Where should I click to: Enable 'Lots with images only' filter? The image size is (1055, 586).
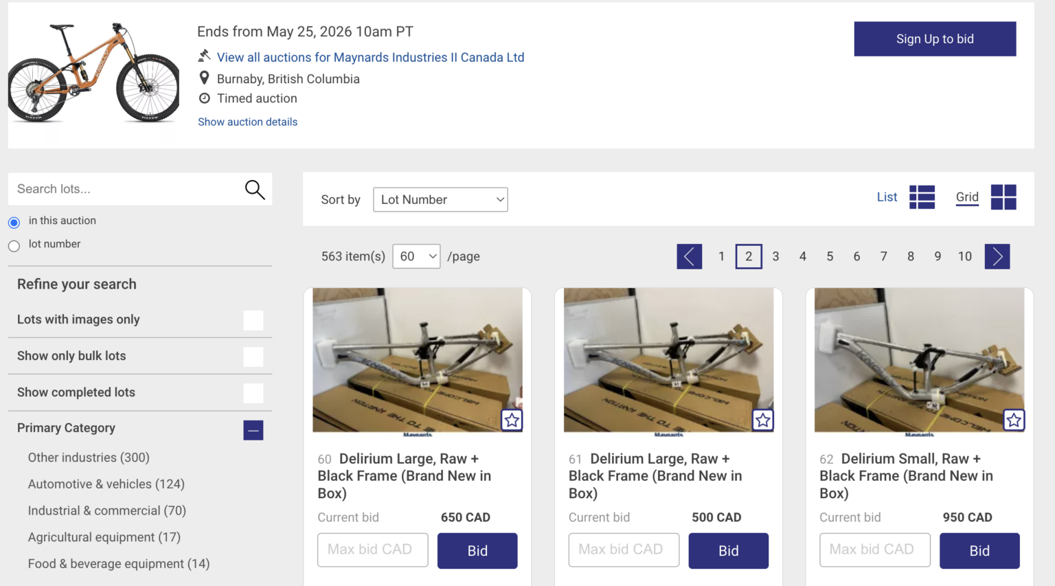(x=253, y=320)
